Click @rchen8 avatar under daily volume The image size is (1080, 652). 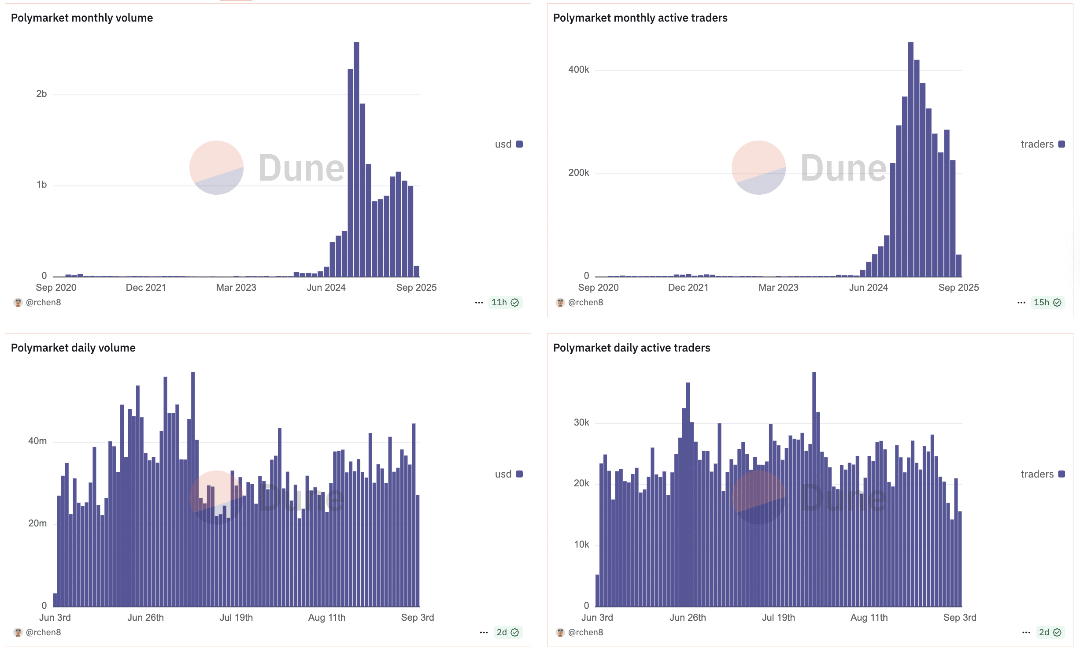[18, 633]
